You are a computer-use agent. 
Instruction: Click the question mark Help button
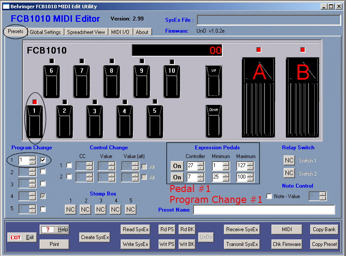pyautogui.click(x=54, y=229)
